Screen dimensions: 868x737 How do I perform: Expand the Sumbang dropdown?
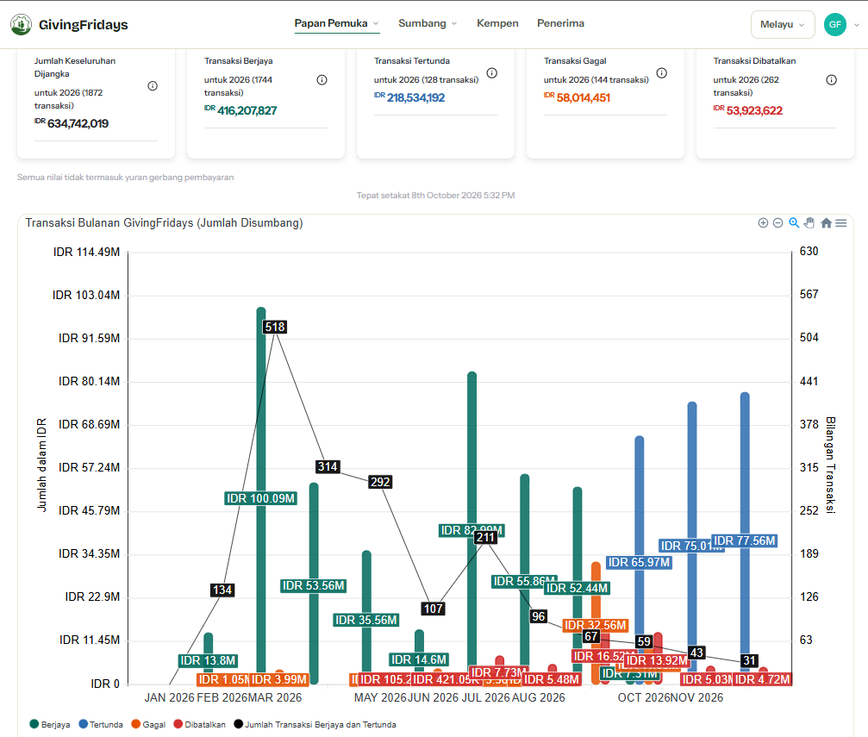point(428,23)
